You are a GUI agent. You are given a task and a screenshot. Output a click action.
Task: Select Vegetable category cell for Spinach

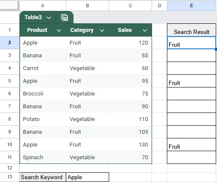[87, 158]
